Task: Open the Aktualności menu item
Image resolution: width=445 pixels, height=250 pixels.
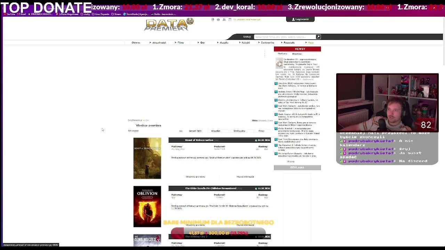Action: tap(159, 43)
